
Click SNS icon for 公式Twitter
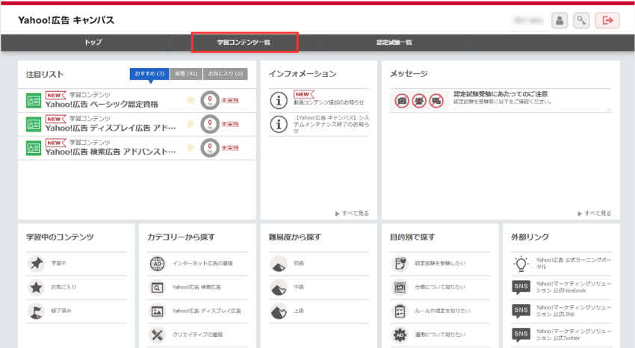(x=521, y=335)
